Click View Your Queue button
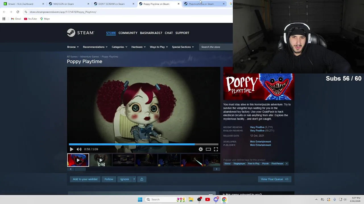This screenshot has height=204, width=364. tap(274, 179)
